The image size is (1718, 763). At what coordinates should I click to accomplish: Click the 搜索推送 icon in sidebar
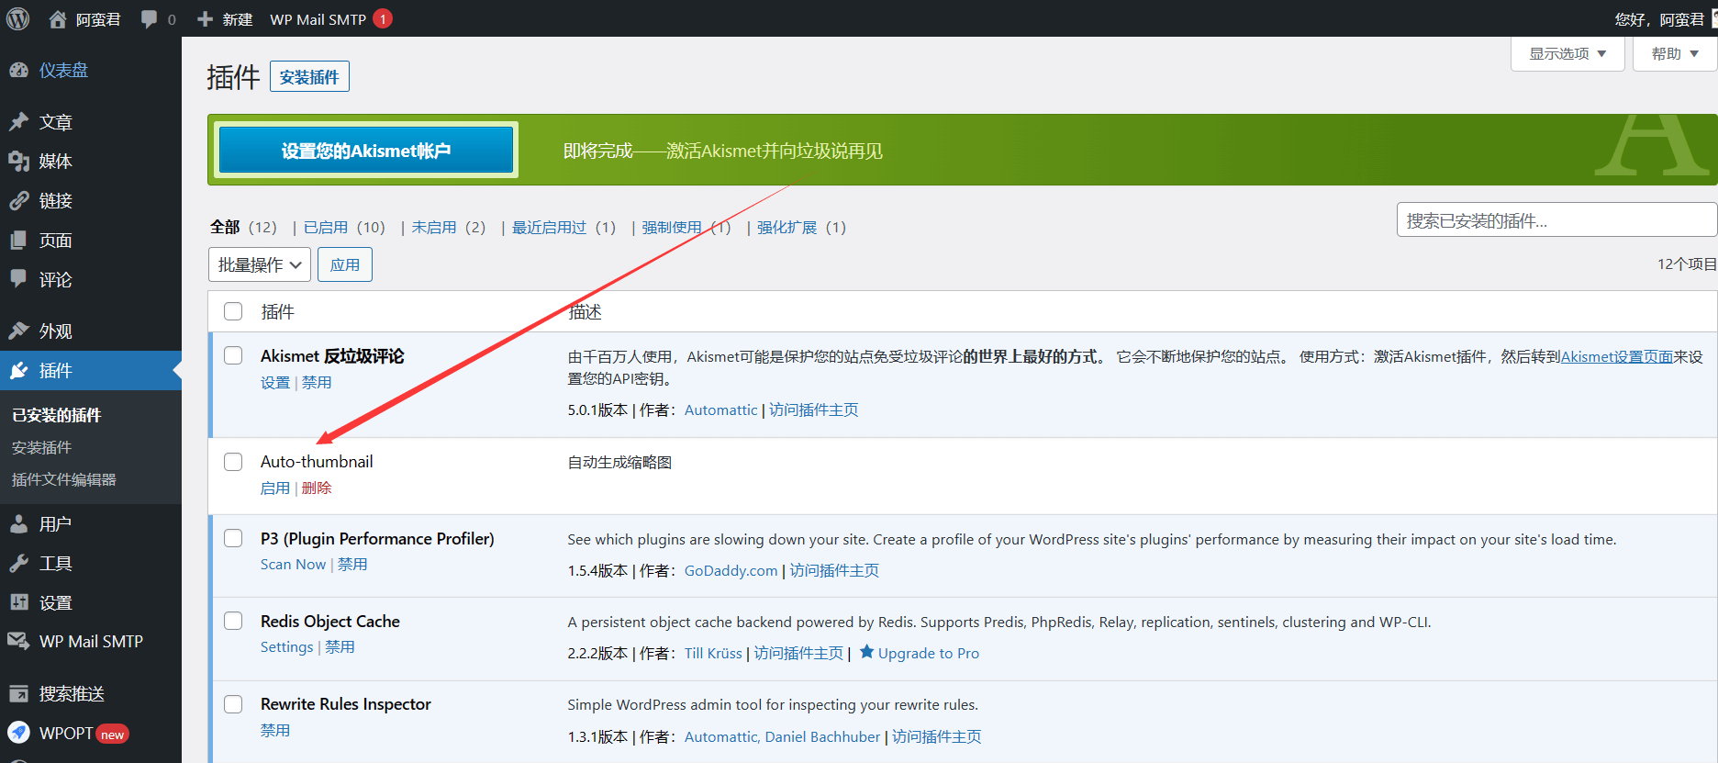[x=18, y=694]
